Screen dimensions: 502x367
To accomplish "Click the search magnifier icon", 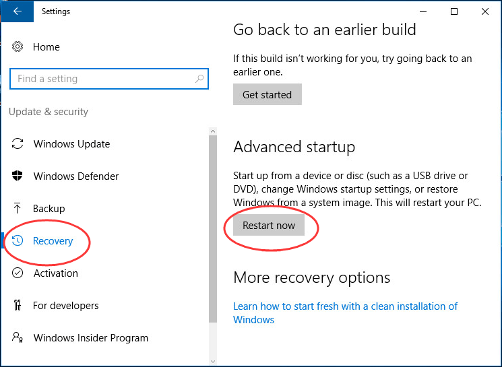I will click(x=199, y=79).
